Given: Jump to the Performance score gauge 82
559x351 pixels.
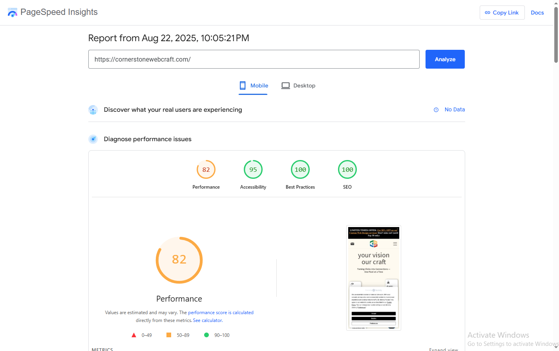Looking at the screenshot, I should pos(206,170).
